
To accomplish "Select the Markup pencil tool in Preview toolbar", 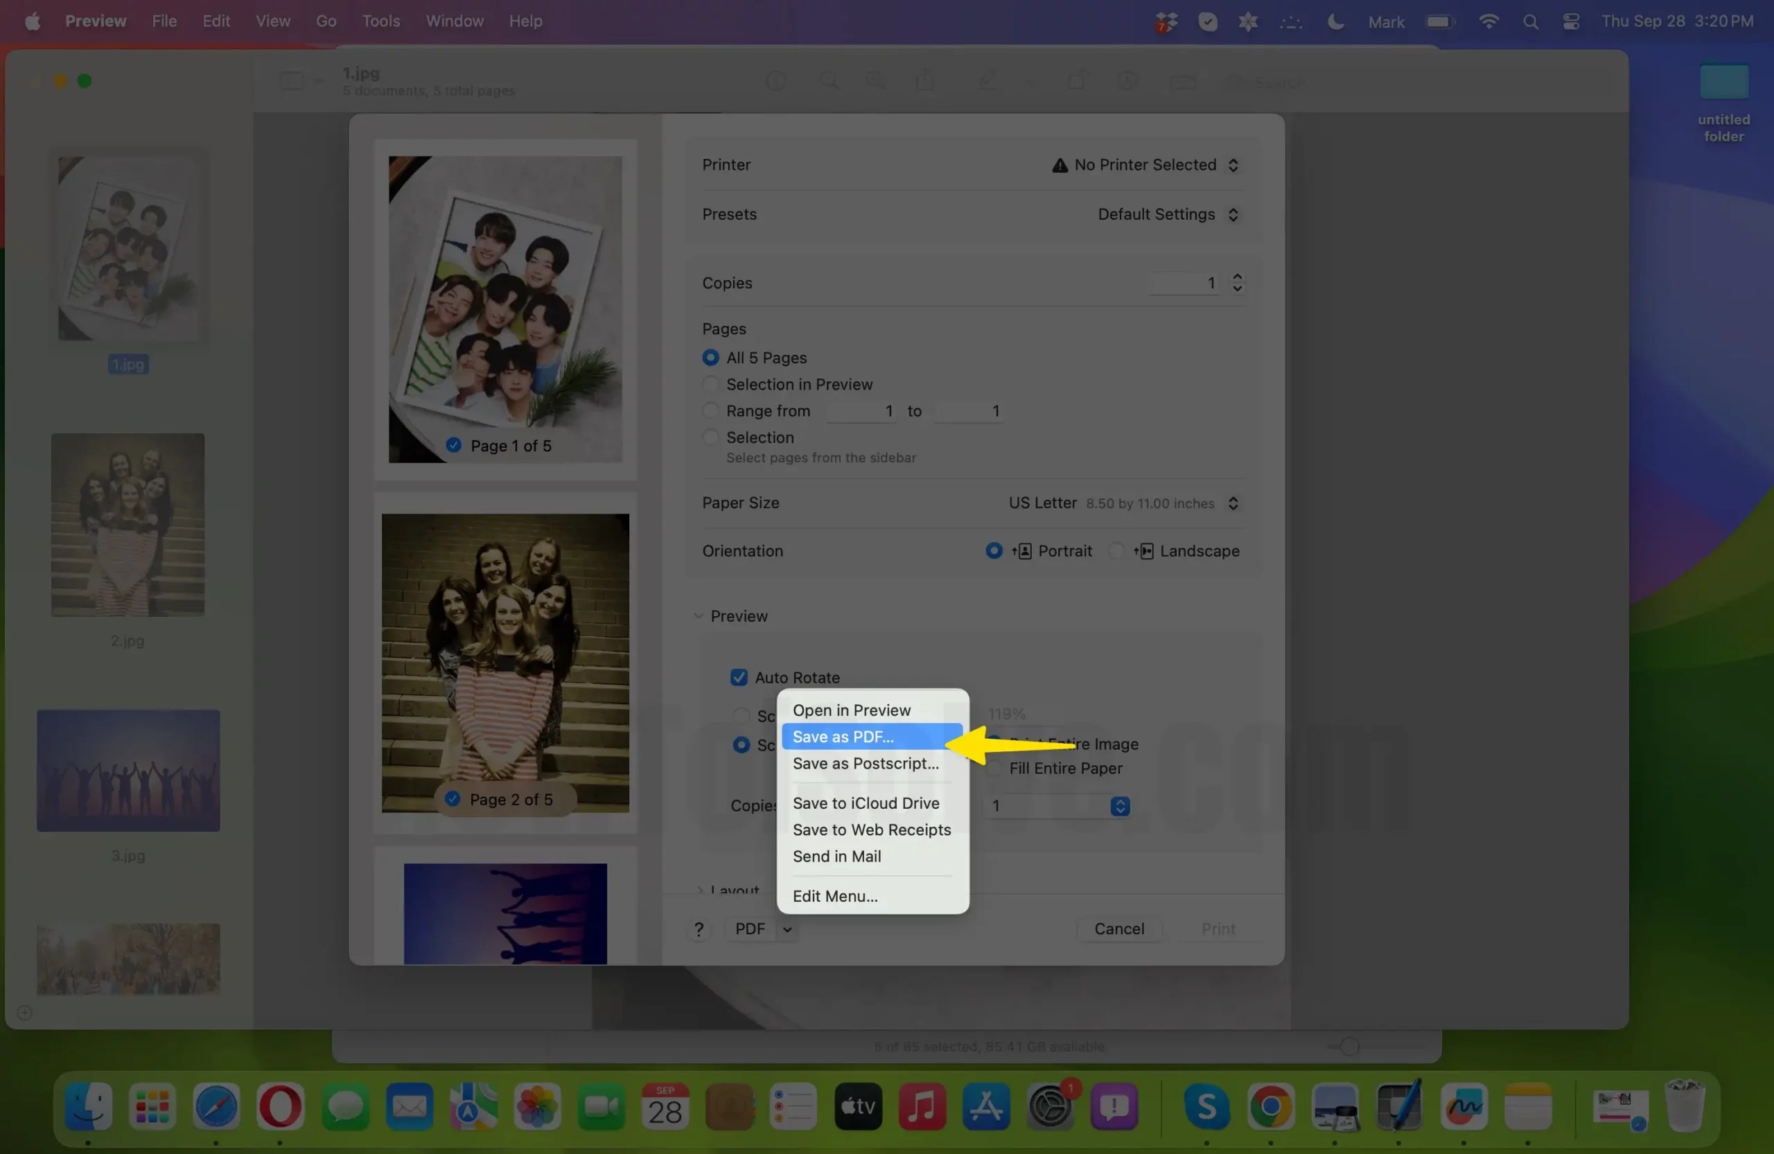I will click(x=987, y=80).
